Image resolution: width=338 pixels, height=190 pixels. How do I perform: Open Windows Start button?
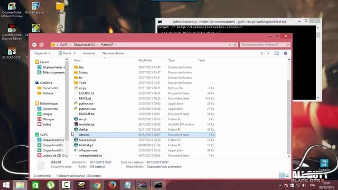click(x=6, y=185)
